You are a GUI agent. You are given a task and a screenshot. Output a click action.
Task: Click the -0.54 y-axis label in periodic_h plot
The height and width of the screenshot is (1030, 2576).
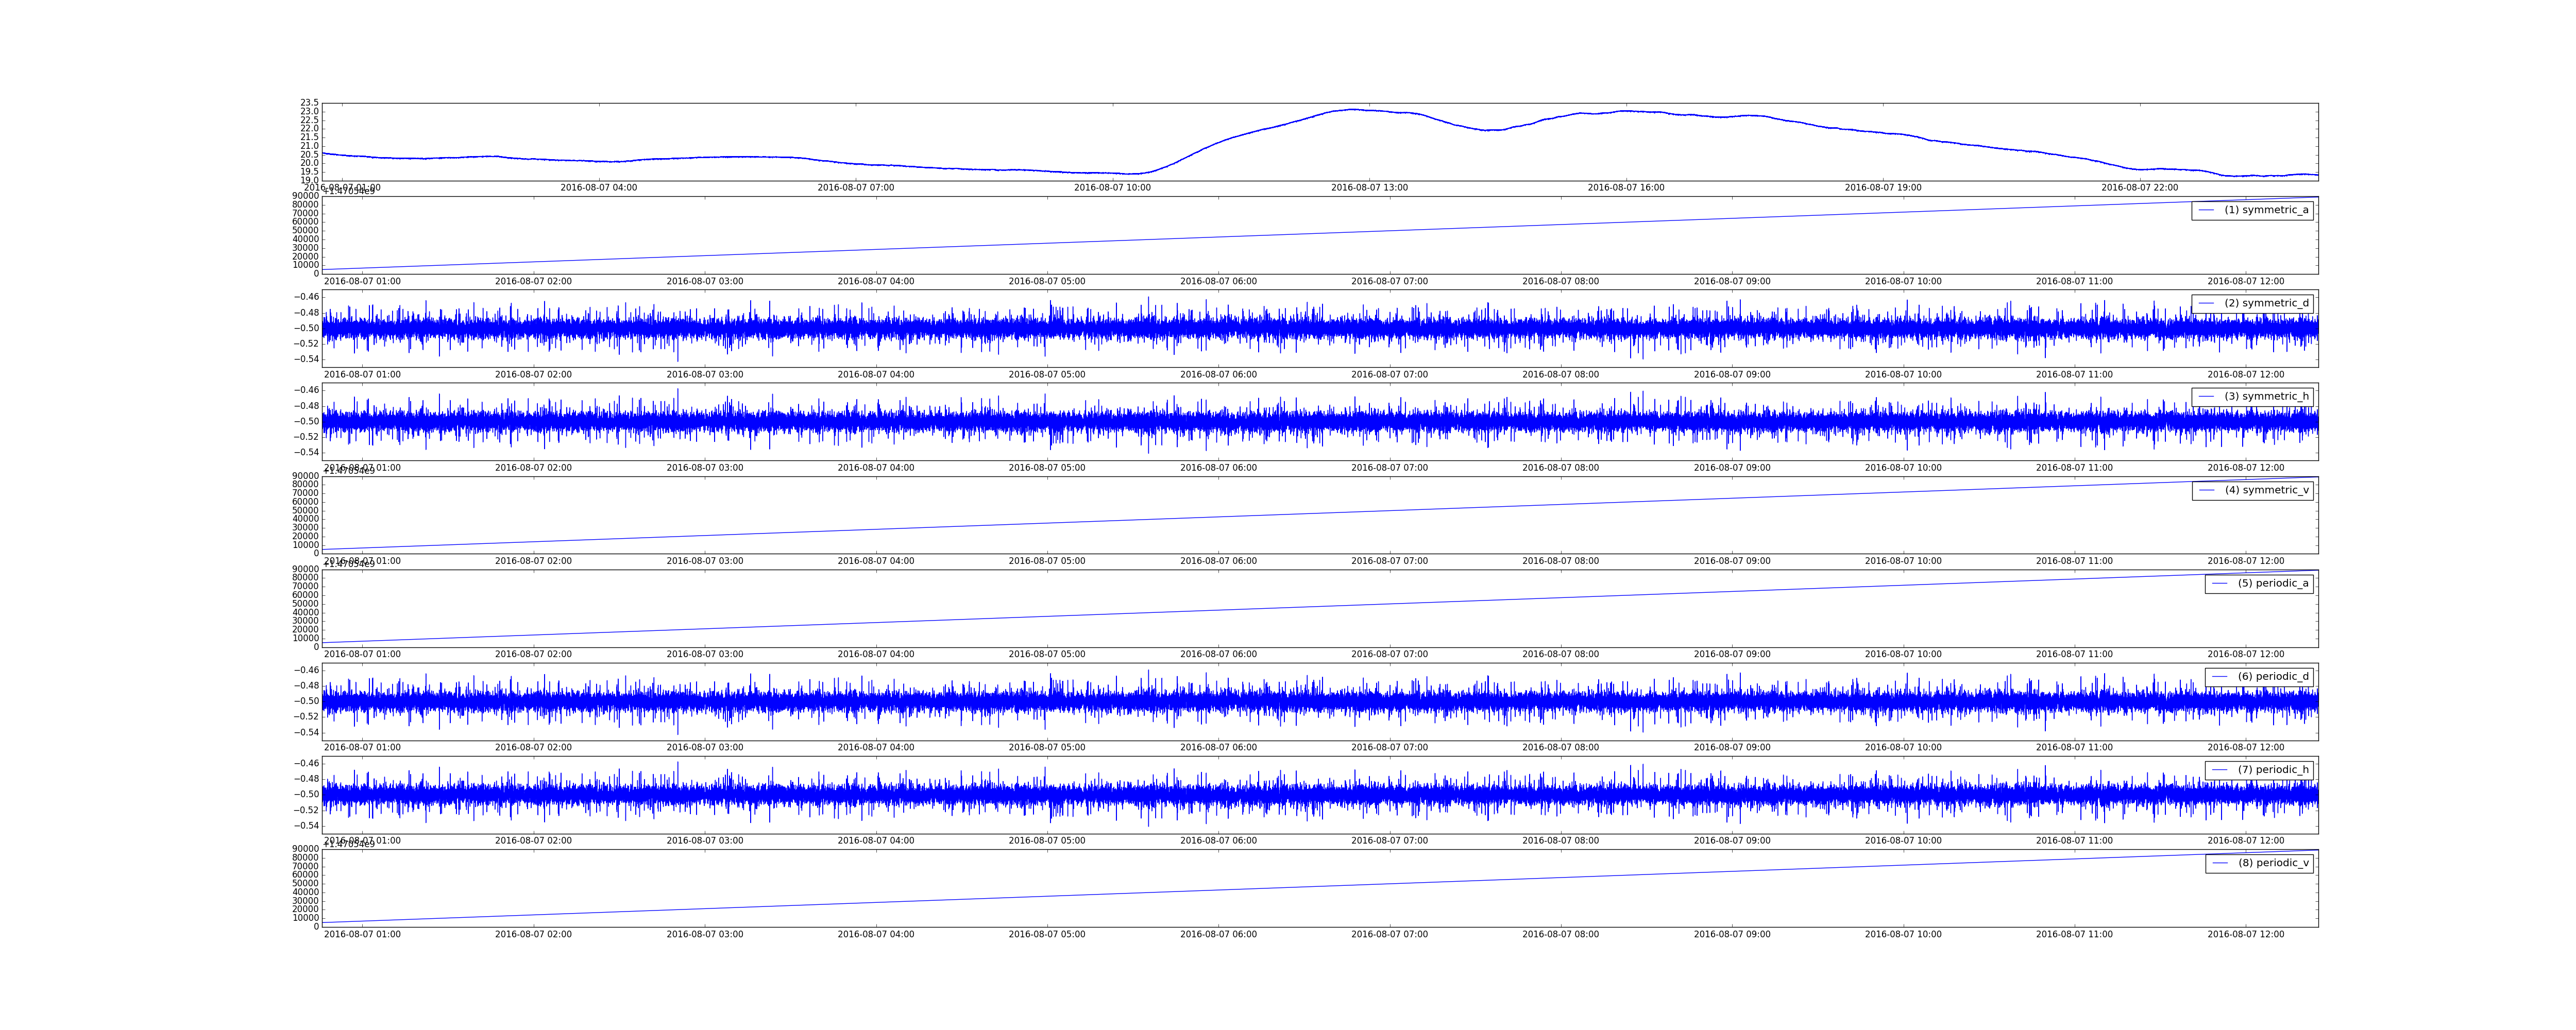pyautogui.click(x=306, y=826)
